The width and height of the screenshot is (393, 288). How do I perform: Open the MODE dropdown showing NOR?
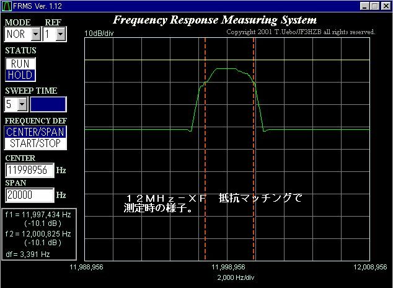click(35, 34)
